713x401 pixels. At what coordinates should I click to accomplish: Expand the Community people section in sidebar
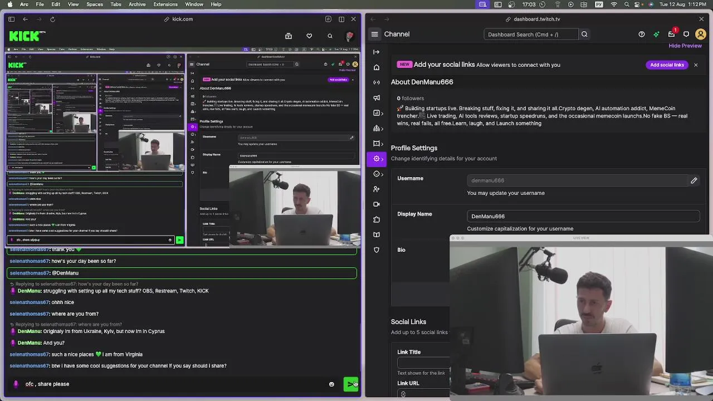(378, 129)
